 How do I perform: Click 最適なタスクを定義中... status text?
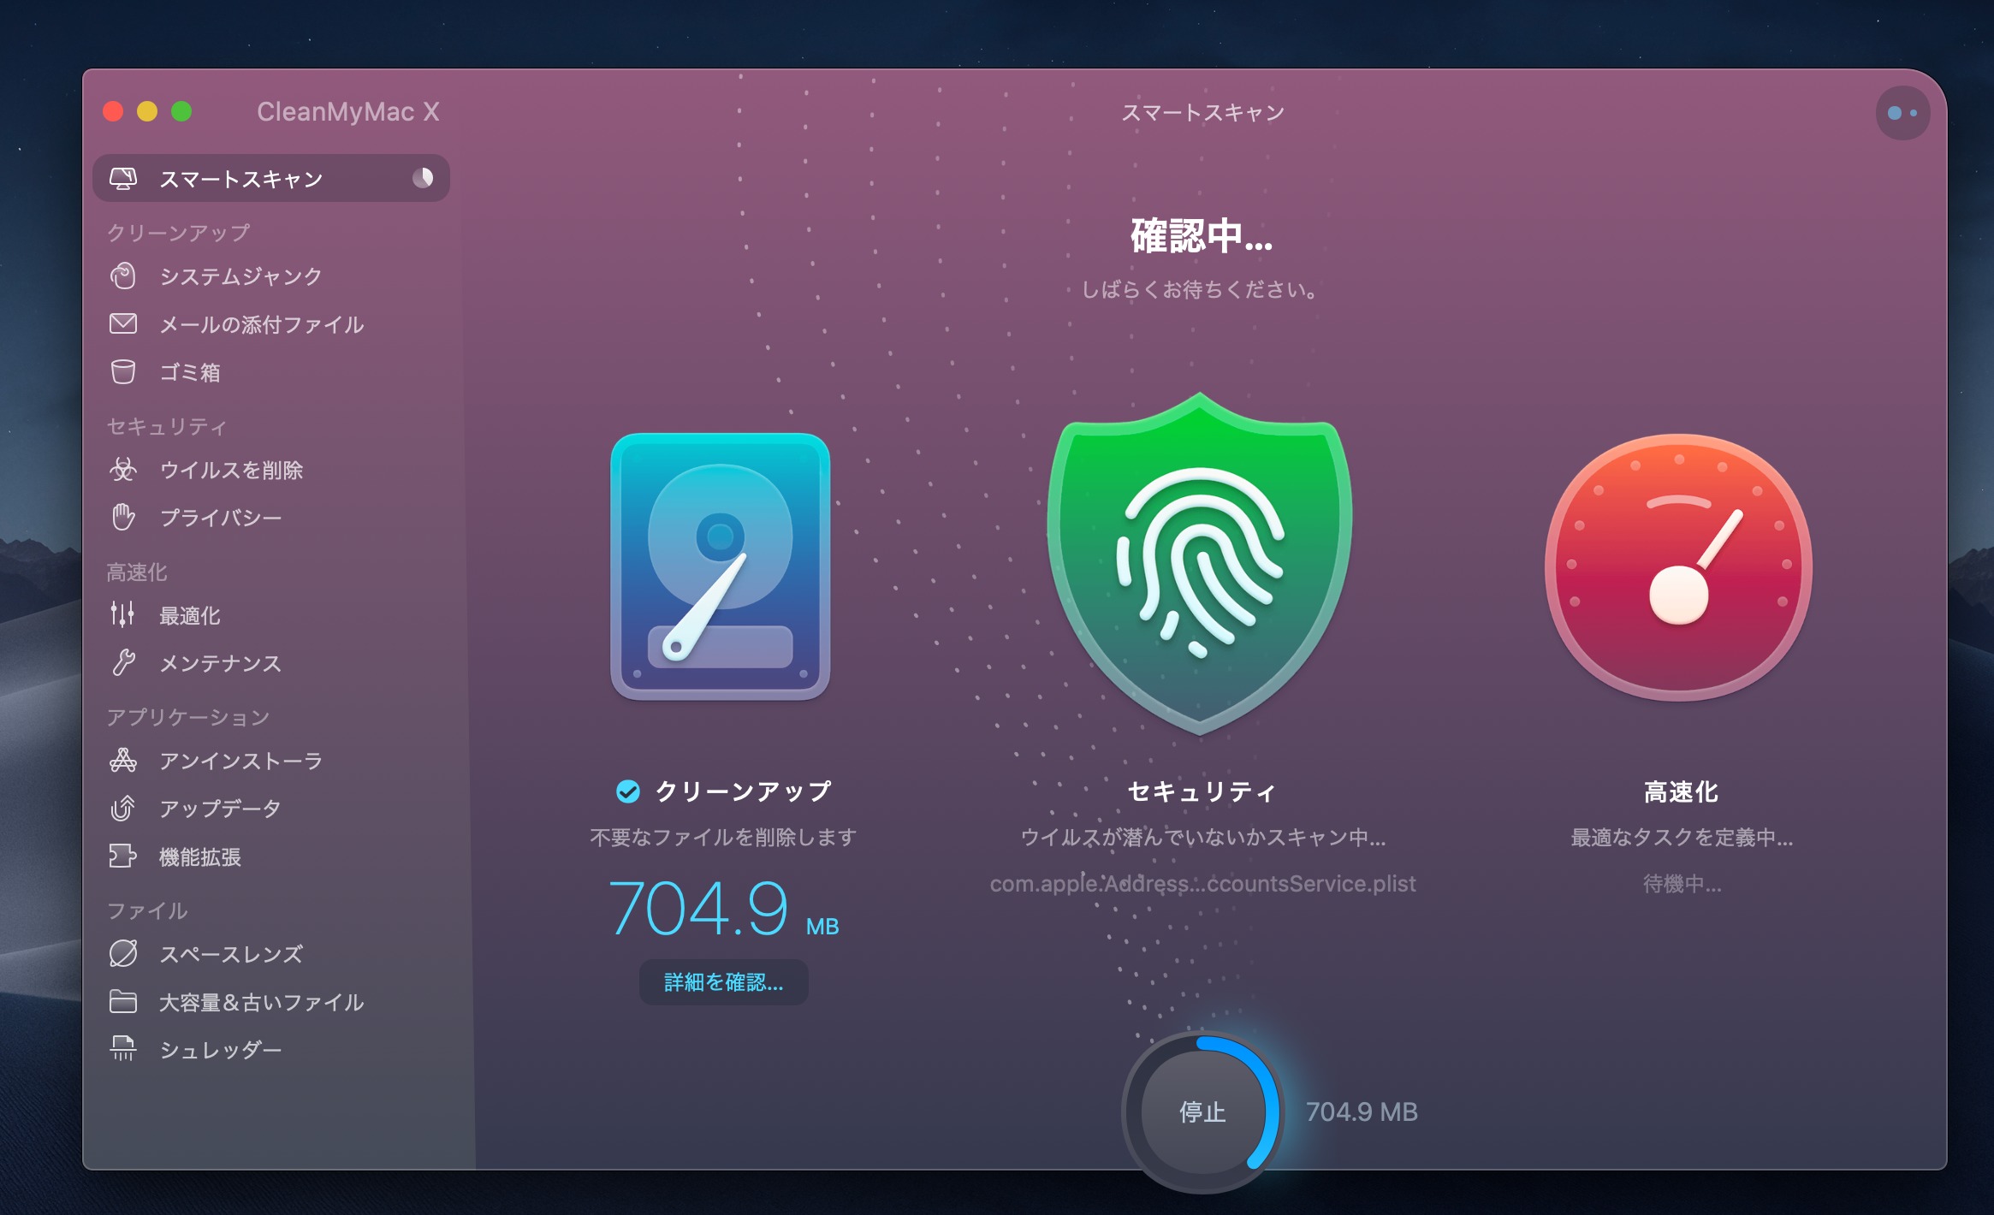tap(1682, 837)
